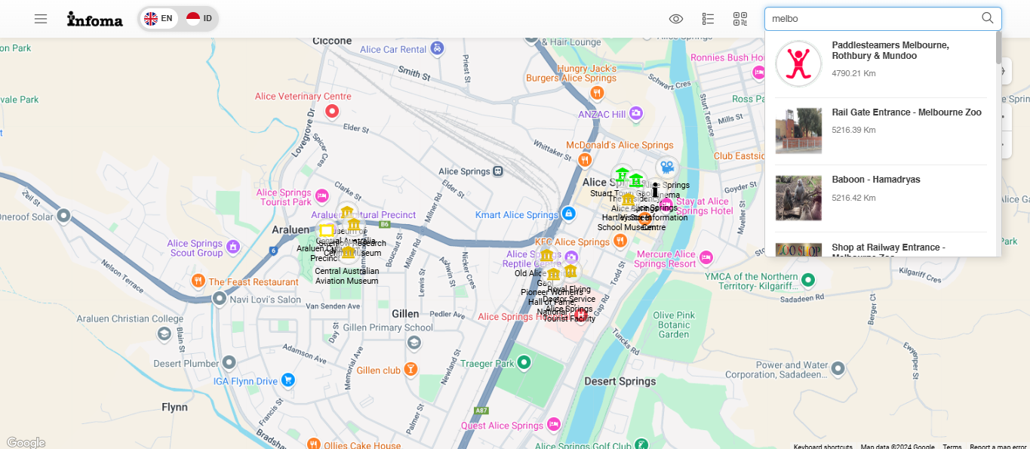This screenshot has height=449, width=1030.
Task: Click the Quest Alice Springs lodging icon
Action: click(554, 425)
